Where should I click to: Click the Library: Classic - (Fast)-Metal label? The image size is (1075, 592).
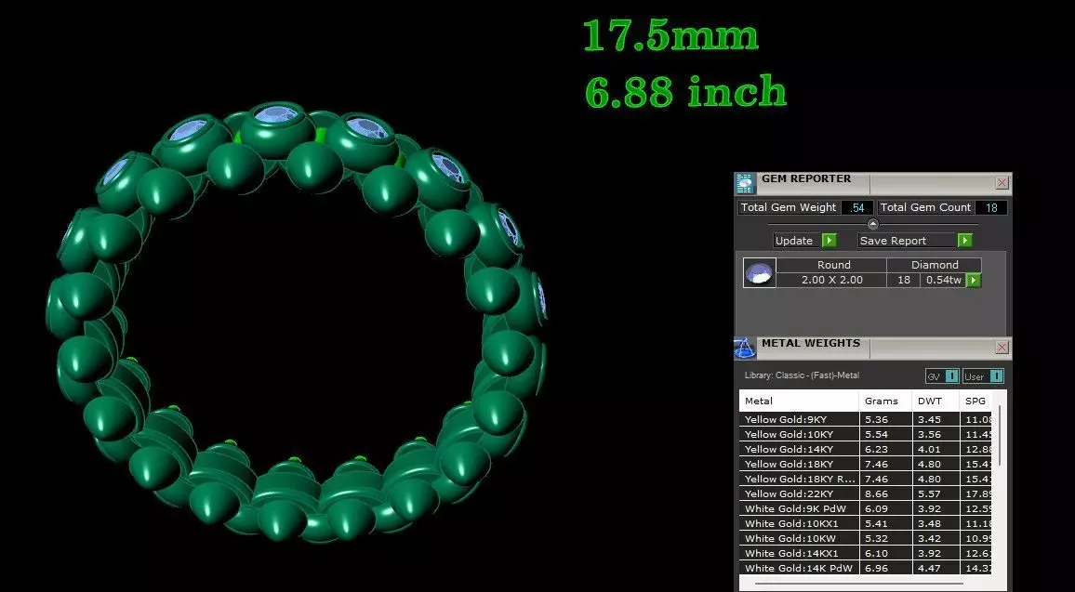coord(802,375)
